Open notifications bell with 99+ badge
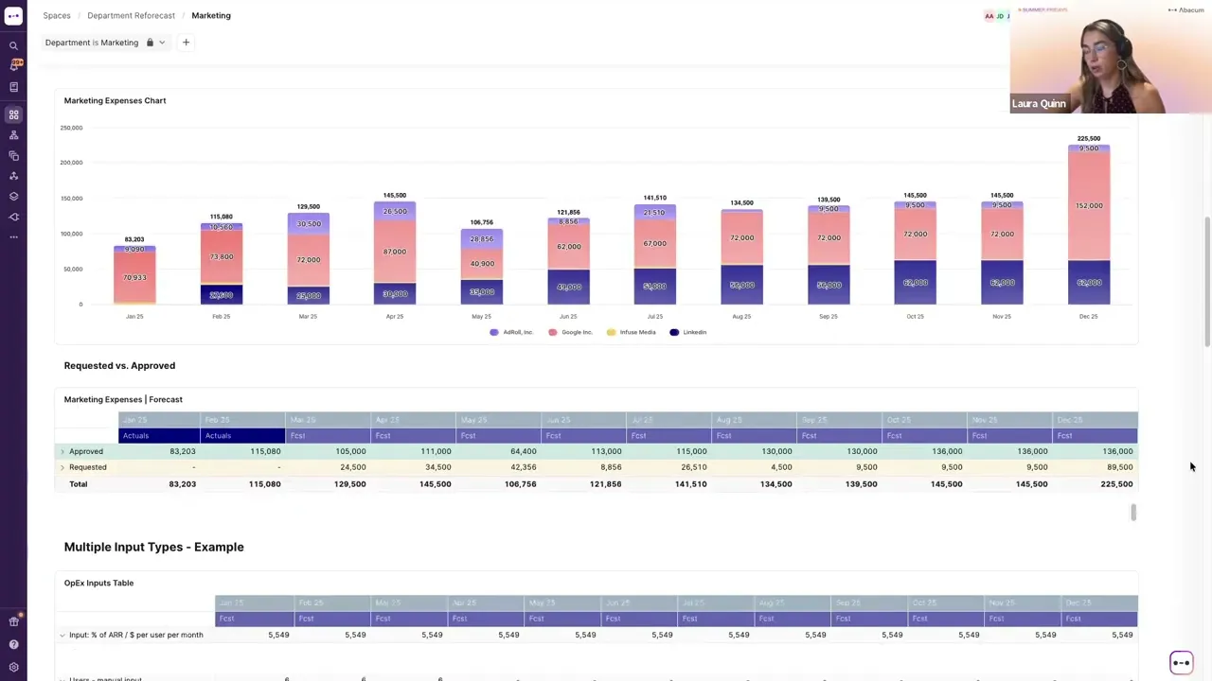The width and height of the screenshot is (1212, 681). 13,65
